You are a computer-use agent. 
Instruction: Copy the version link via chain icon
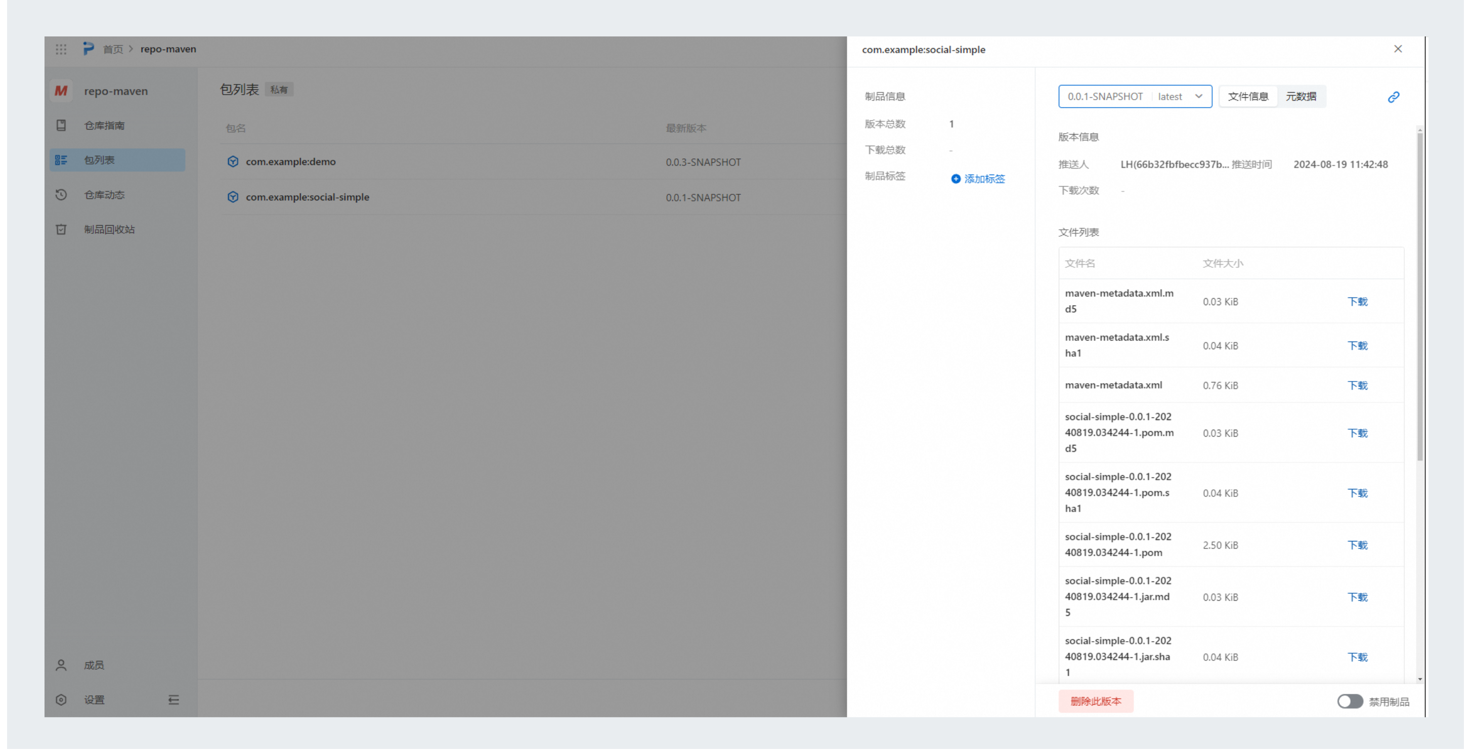pyautogui.click(x=1393, y=97)
